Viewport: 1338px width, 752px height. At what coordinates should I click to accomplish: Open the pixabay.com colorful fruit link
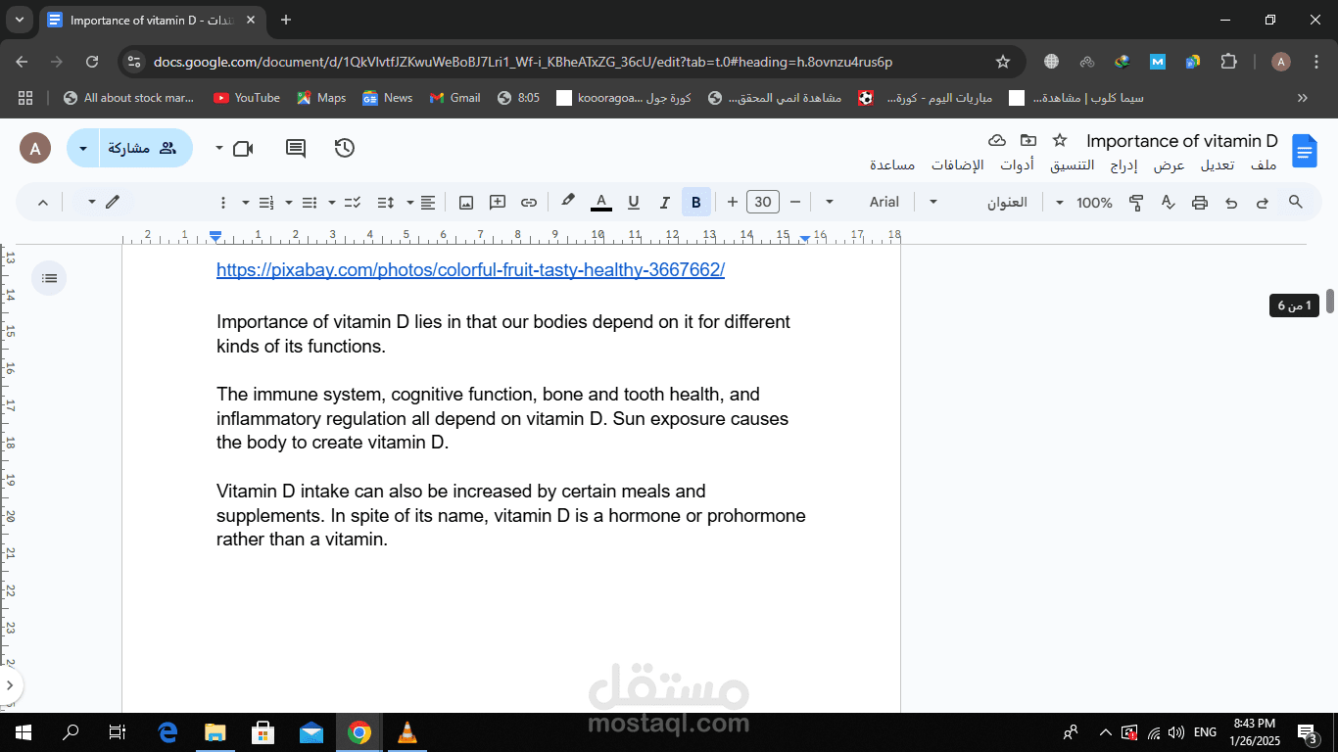[x=470, y=270]
